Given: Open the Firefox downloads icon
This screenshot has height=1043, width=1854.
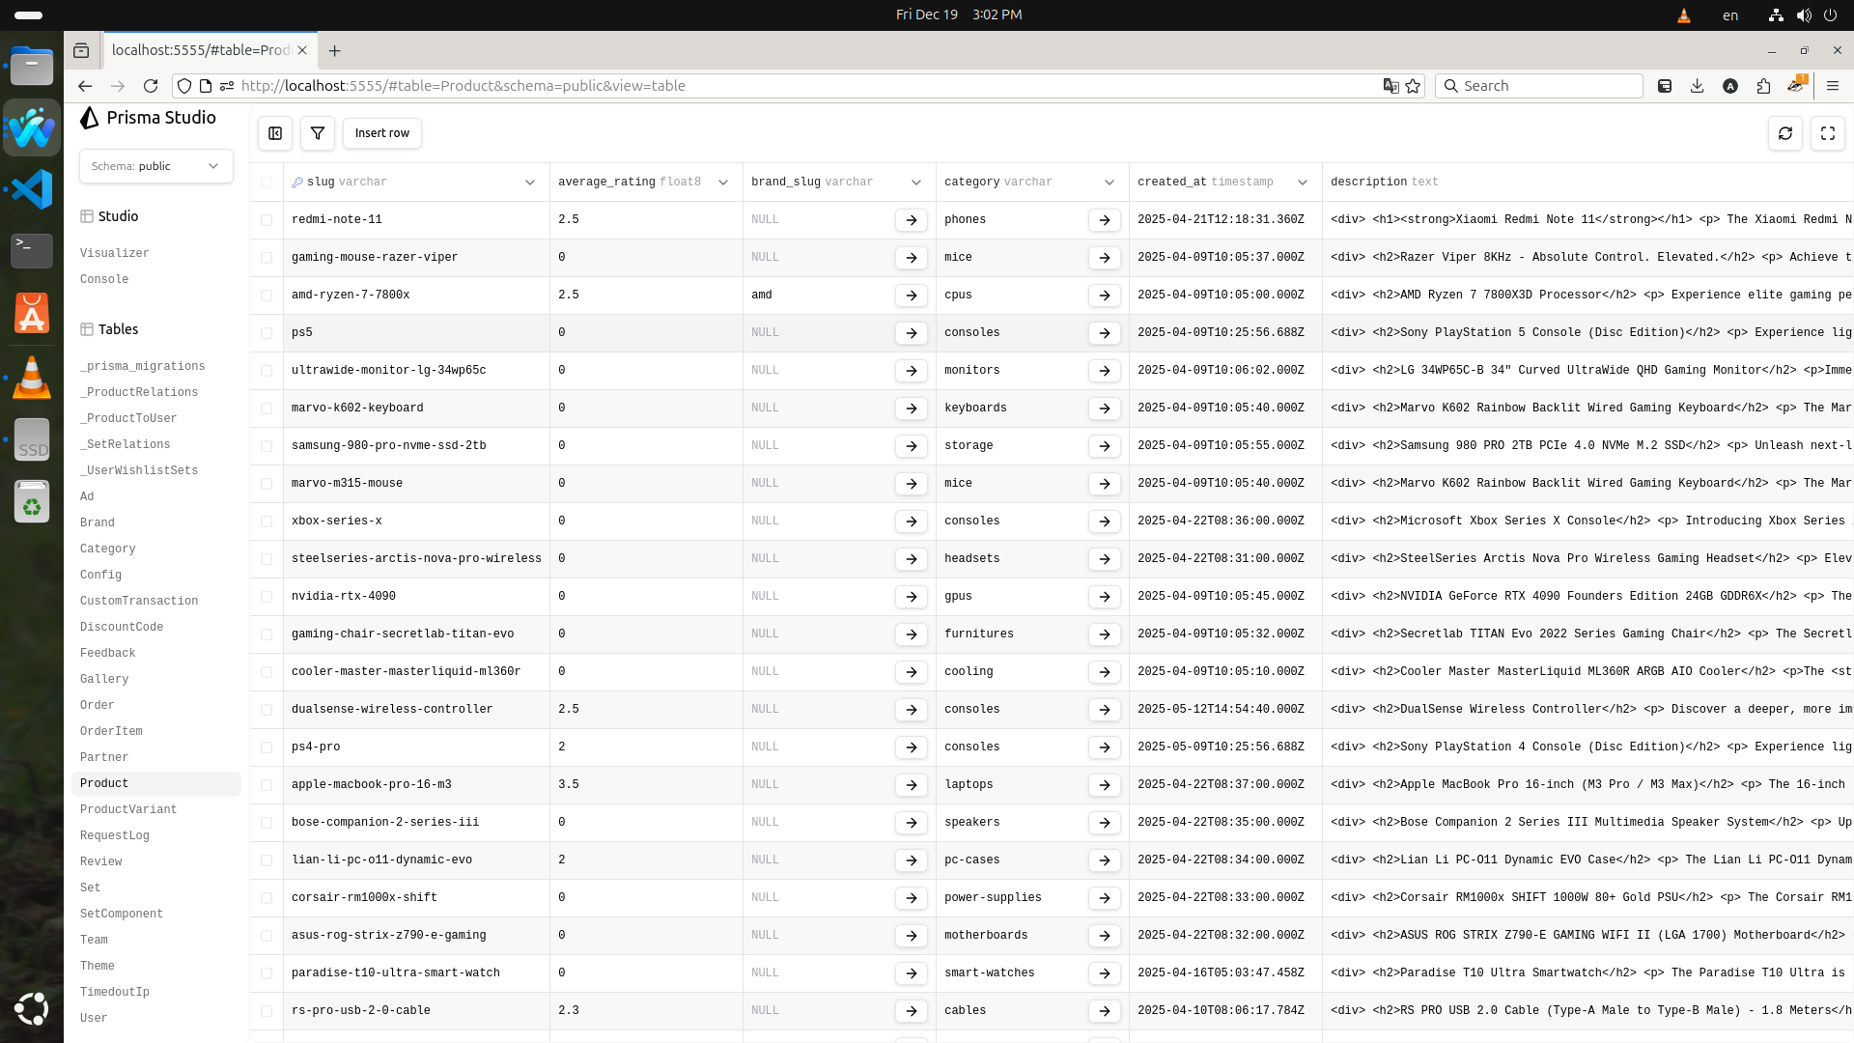Looking at the screenshot, I should 1697,86.
